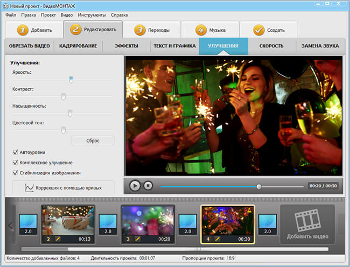Click the number 3 icon on Переходы step
This screenshot has height=267, width=350.
click(x=140, y=30)
